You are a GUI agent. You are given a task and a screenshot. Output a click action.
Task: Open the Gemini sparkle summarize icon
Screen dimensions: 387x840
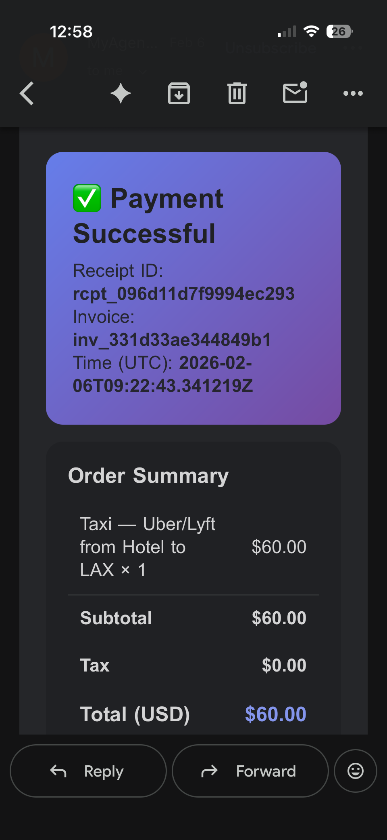click(x=121, y=93)
